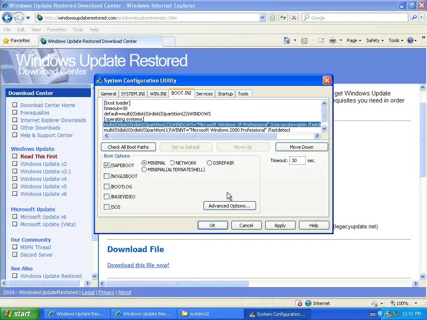Open search provider dropdown arrow

coord(421,17)
